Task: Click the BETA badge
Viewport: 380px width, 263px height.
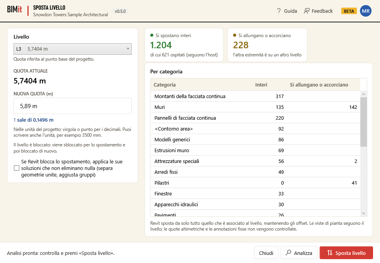Action: (x=349, y=11)
